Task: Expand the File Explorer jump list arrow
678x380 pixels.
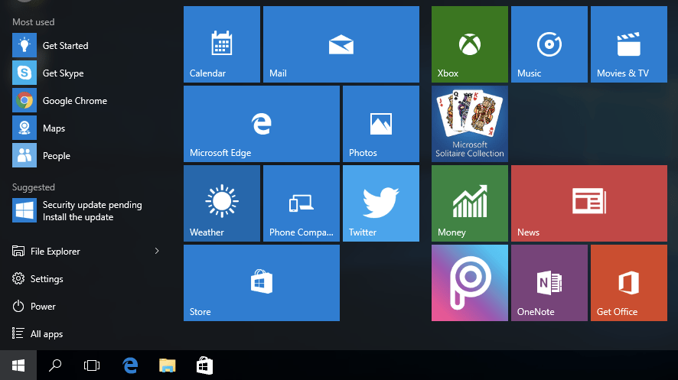Action: (x=157, y=251)
